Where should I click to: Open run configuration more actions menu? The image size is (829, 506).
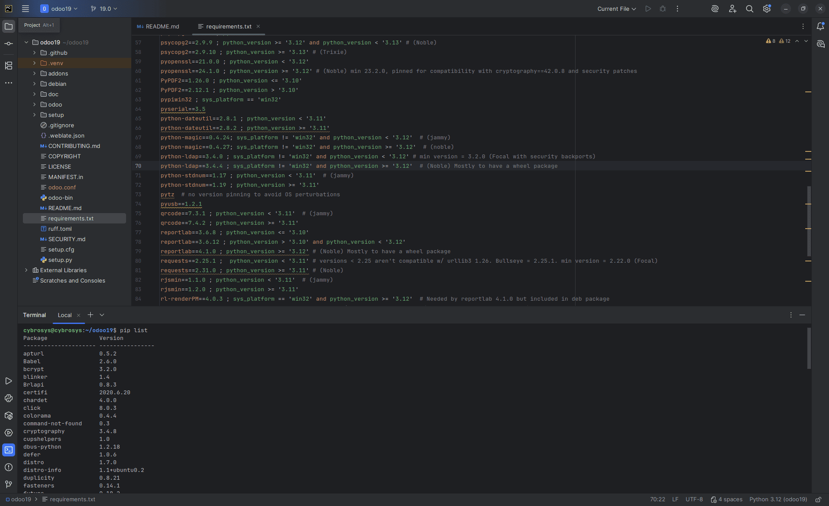pyautogui.click(x=677, y=9)
